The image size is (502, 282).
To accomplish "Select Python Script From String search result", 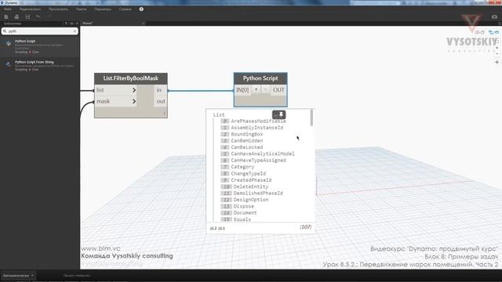I will (x=40, y=65).
